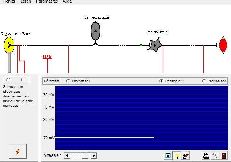Screen dimensions: 231x162
Task: Select Position n°1 recording electrode
Action: click(x=78, y=81)
